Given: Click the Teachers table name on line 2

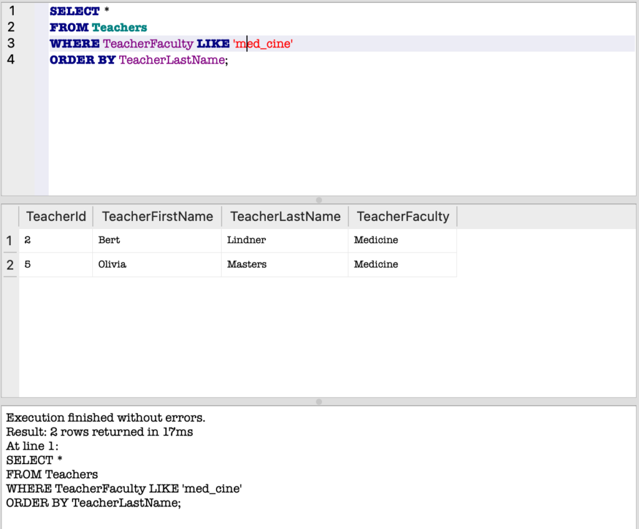Looking at the screenshot, I should 120,27.
